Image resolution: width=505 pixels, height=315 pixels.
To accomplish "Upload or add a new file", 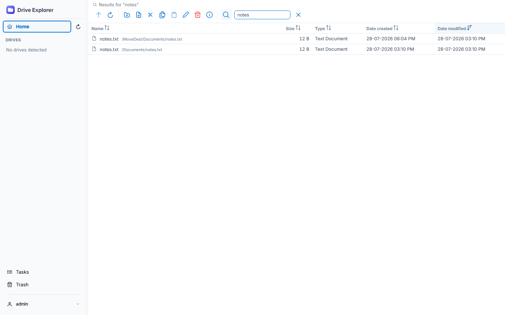I will (139, 15).
